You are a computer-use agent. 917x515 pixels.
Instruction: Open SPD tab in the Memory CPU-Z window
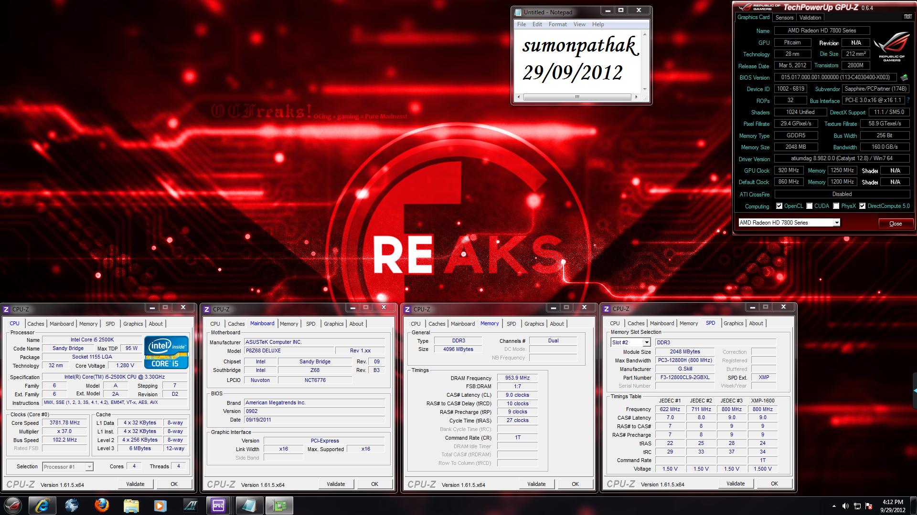click(x=511, y=324)
